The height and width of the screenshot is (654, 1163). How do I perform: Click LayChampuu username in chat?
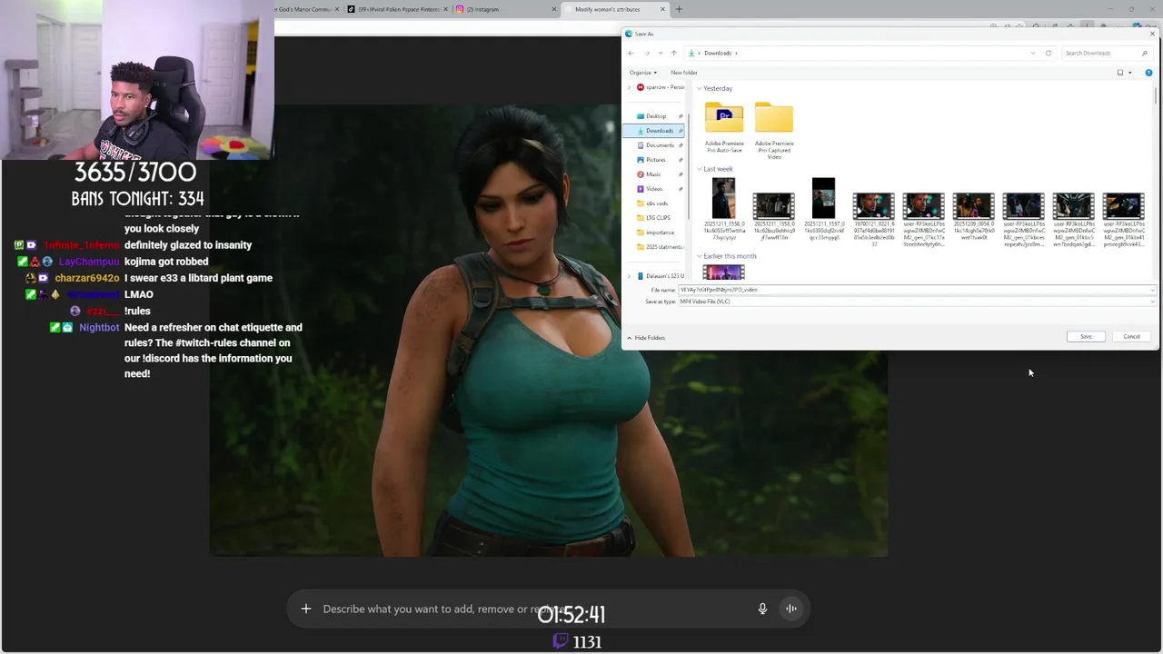tap(89, 262)
